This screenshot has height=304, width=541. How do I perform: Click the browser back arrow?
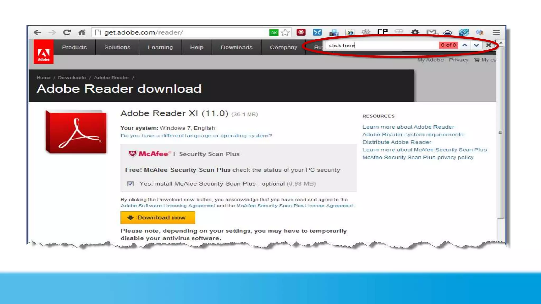click(x=38, y=32)
